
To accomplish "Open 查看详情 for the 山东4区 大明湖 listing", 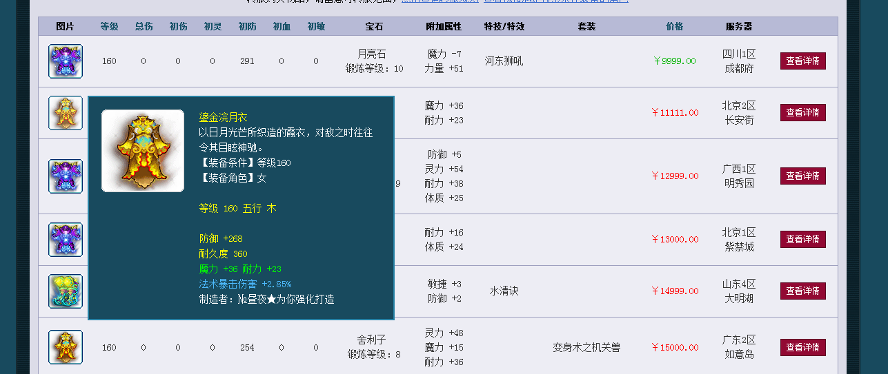I will (803, 291).
